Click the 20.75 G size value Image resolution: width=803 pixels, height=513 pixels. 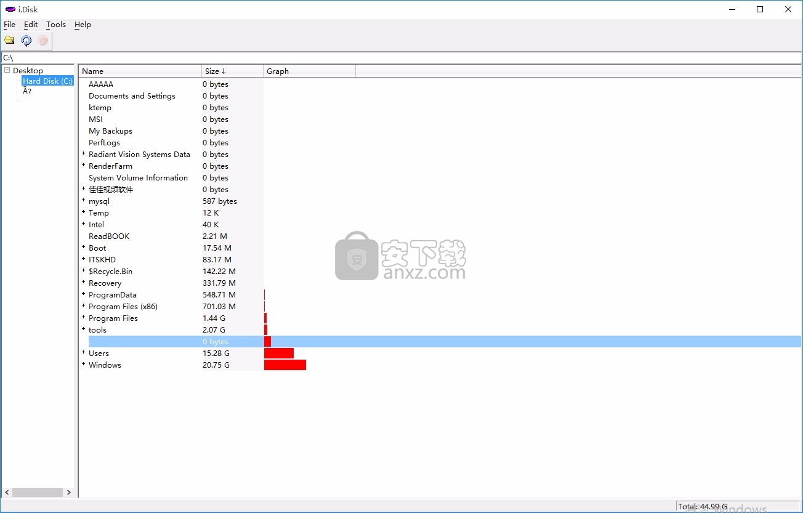point(216,365)
